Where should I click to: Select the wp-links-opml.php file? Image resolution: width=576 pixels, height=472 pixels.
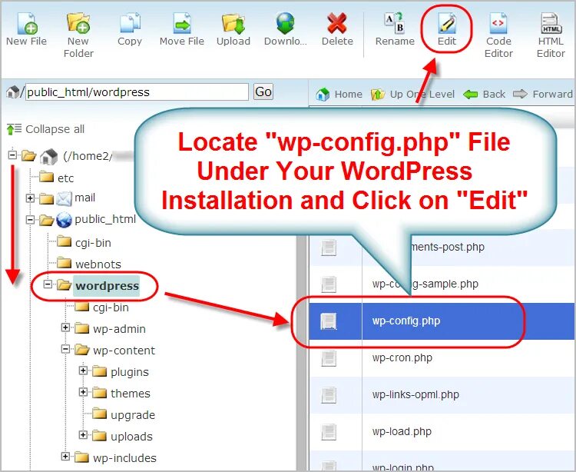(x=415, y=394)
